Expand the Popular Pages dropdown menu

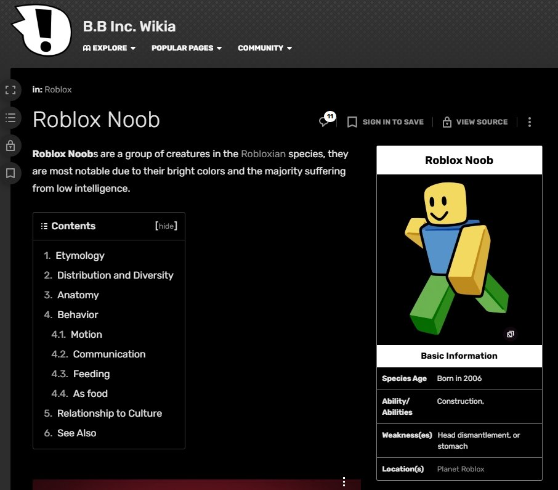(187, 48)
